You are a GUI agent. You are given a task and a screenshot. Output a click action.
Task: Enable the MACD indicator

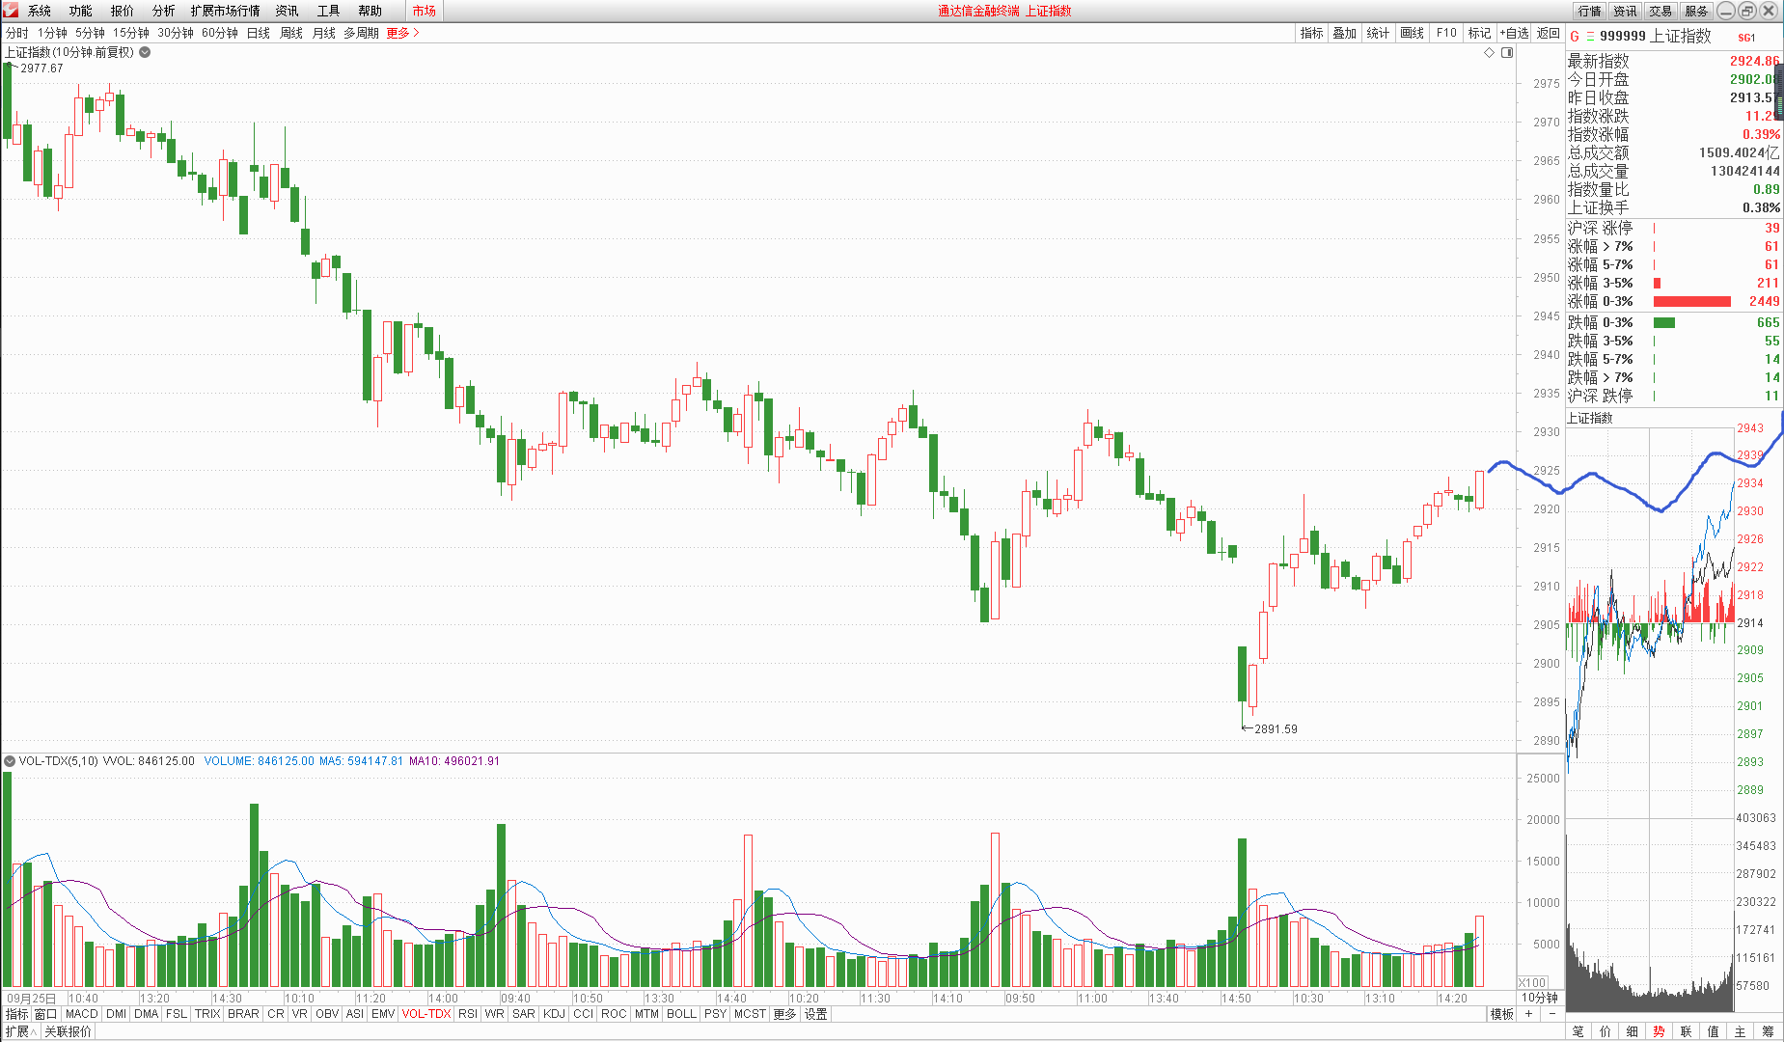(81, 1014)
